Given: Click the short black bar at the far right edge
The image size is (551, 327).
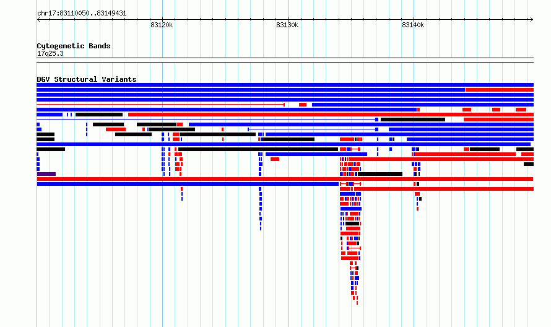Looking at the screenshot, I should click(529, 164).
